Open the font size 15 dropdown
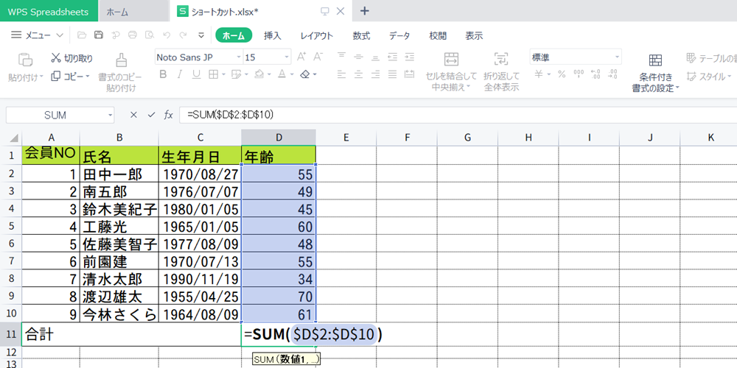Screen dimensions: 737x368 (x=287, y=57)
